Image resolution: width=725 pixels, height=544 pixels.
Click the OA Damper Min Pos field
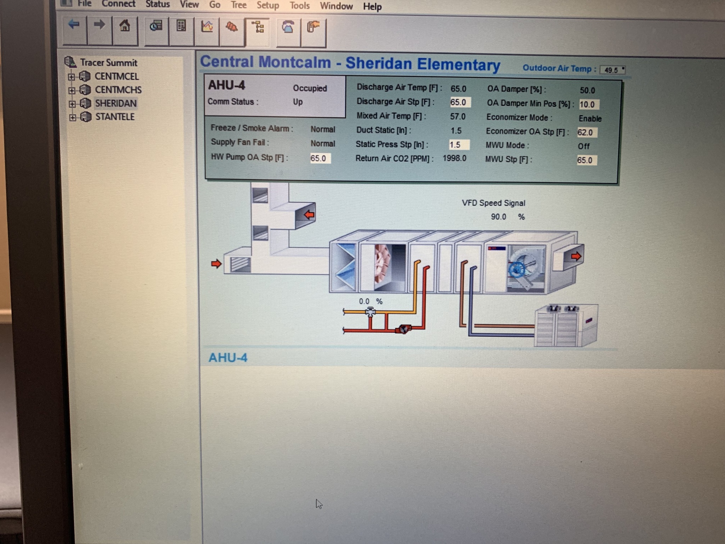tap(588, 104)
